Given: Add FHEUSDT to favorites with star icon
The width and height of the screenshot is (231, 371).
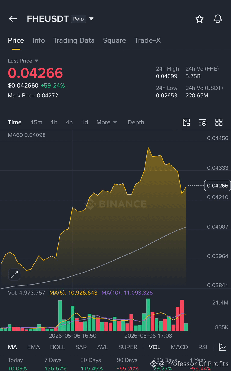Looking at the screenshot, I should pos(199,19).
